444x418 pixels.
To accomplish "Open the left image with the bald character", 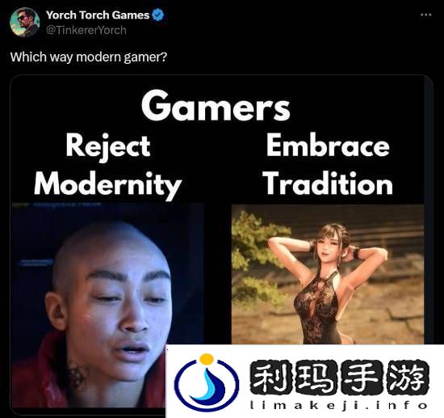I will 107,305.
